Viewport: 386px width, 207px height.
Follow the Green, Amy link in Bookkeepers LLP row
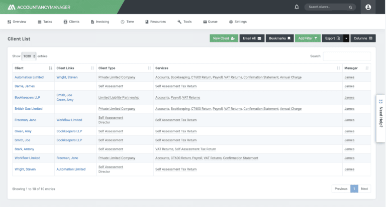(x=65, y=100)
